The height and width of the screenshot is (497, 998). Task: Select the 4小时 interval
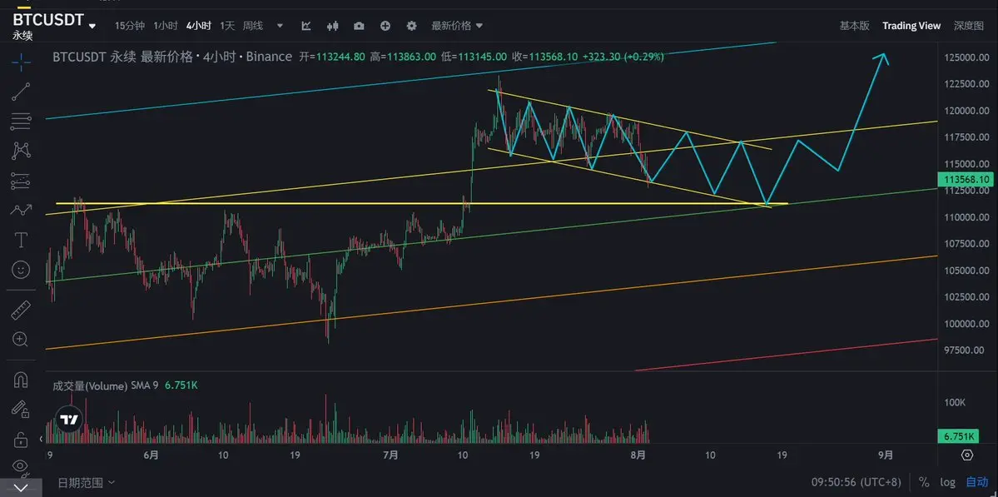coord(199,26)
